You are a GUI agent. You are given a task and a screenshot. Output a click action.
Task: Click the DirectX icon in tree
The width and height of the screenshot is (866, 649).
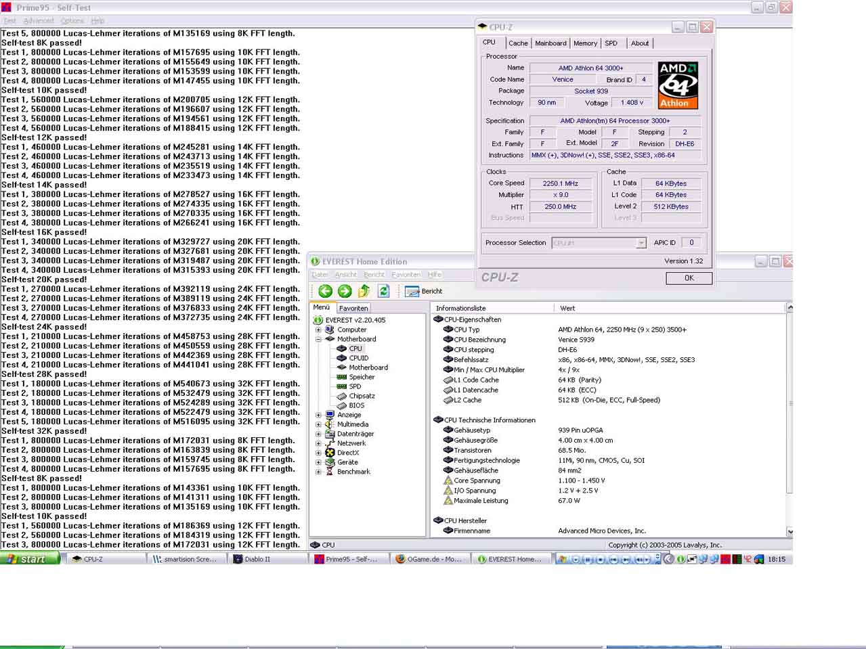pos(330,453)
